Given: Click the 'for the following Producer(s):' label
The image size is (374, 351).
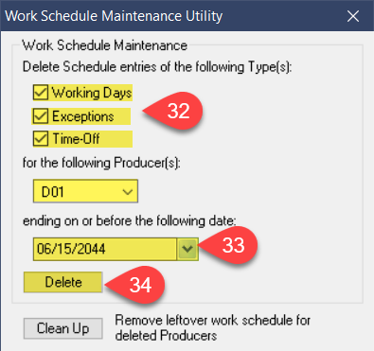Looking at the screenshot, I should pos(101,163).
